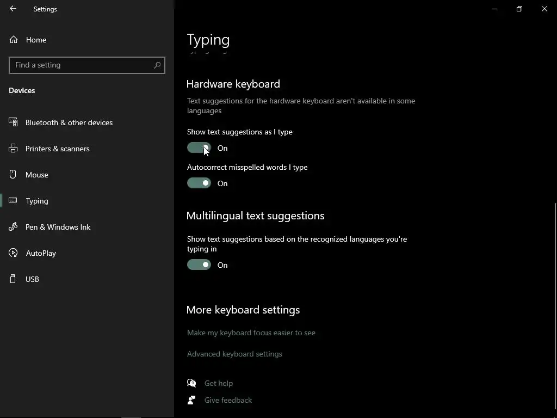Click the Pen & Windows Ink icon
The height and width of the screenshot is (418, 557).
pyautogui.click(x=14, y=227)
